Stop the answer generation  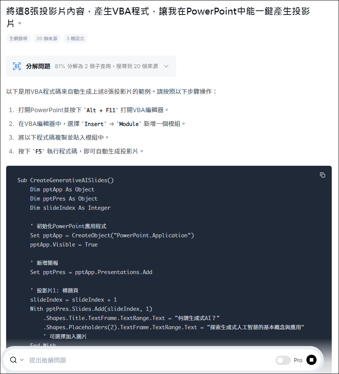(x=311, y=360)
